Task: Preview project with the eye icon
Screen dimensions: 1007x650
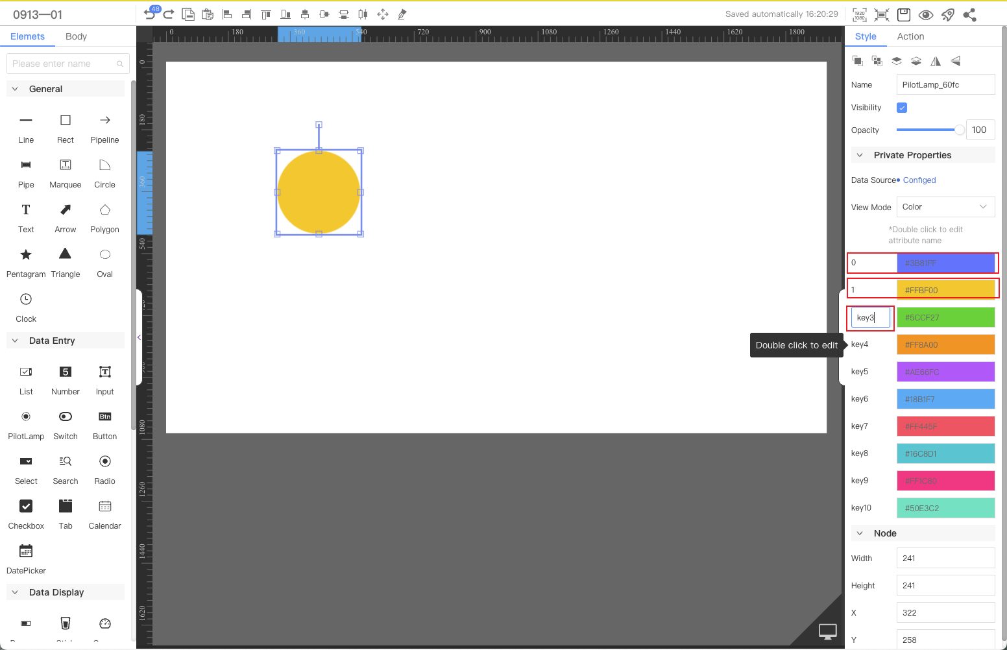Action: point(926,15)
